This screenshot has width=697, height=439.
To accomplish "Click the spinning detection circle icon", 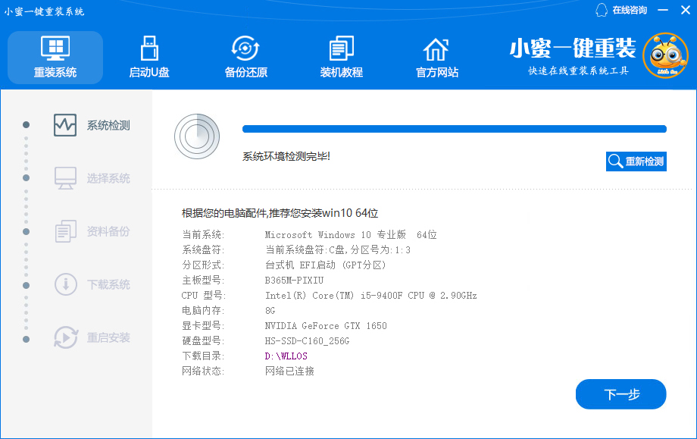I will (197, 136).
